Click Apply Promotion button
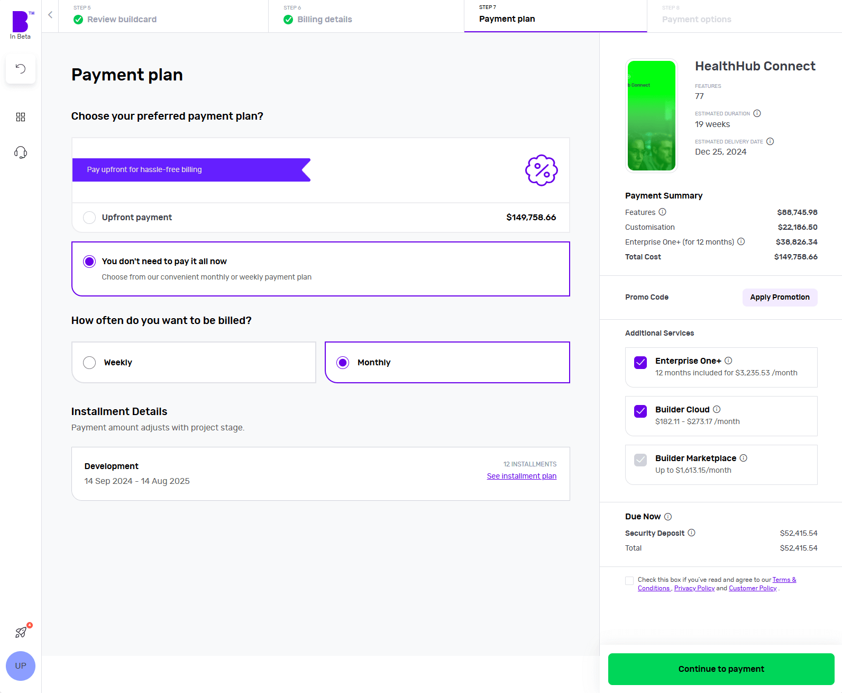 [780, 297]
